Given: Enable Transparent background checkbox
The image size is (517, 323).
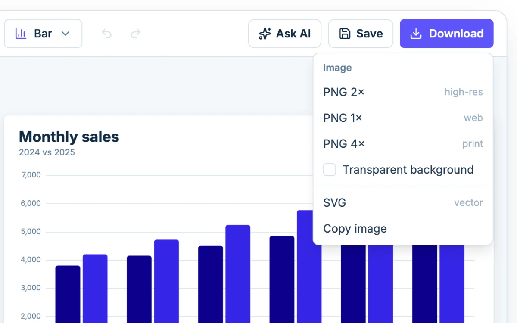Looking at the screenshot, I should [330, 170].
